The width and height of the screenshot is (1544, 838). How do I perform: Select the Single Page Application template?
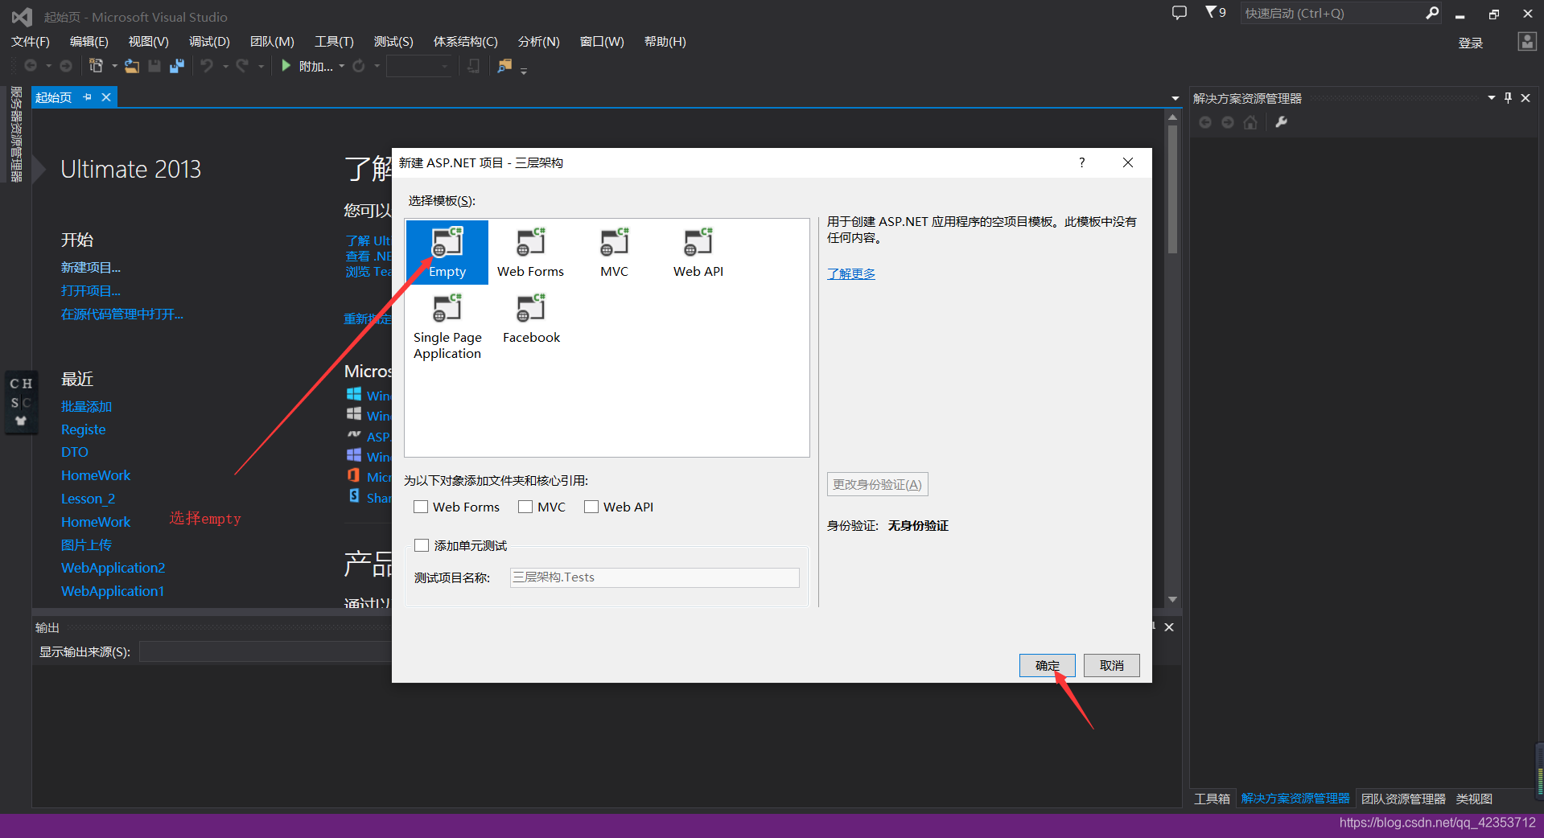pyautogui.click(x=447, y=327)
